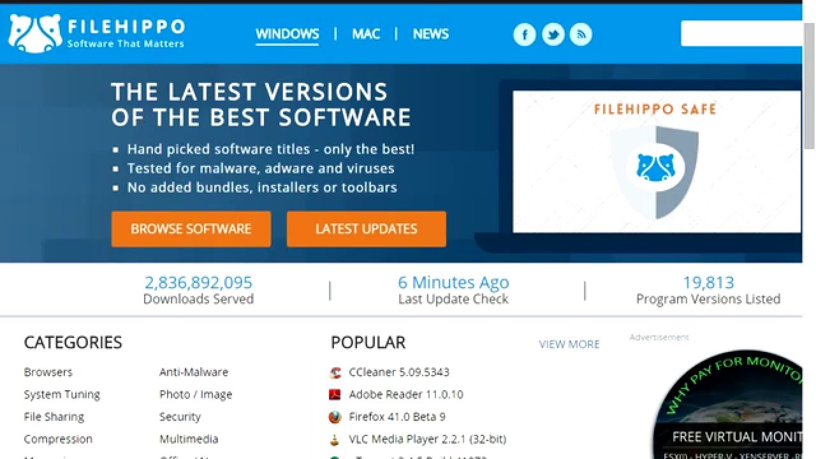Open the Compression category
This screenshot has width=816, height=459.
(58, 439)
